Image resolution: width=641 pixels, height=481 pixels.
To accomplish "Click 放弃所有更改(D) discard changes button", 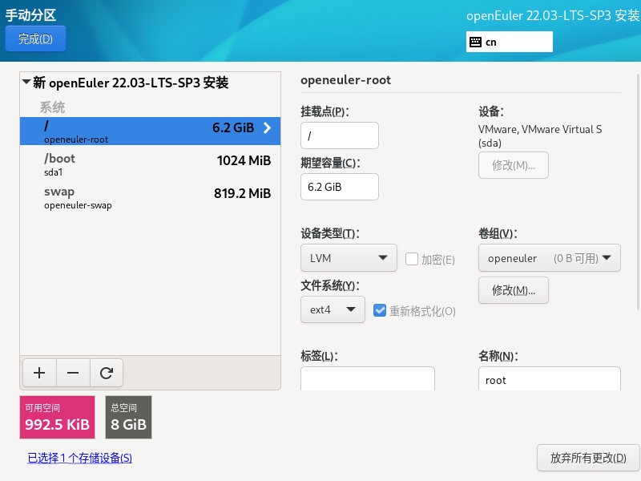I will click(588, 458).
